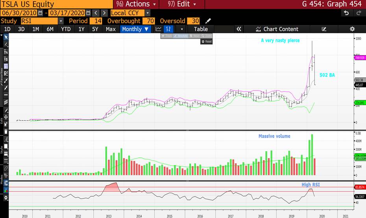Click the undo arrow icon
This screenshot has height=218, width=366.
(346, 13)
